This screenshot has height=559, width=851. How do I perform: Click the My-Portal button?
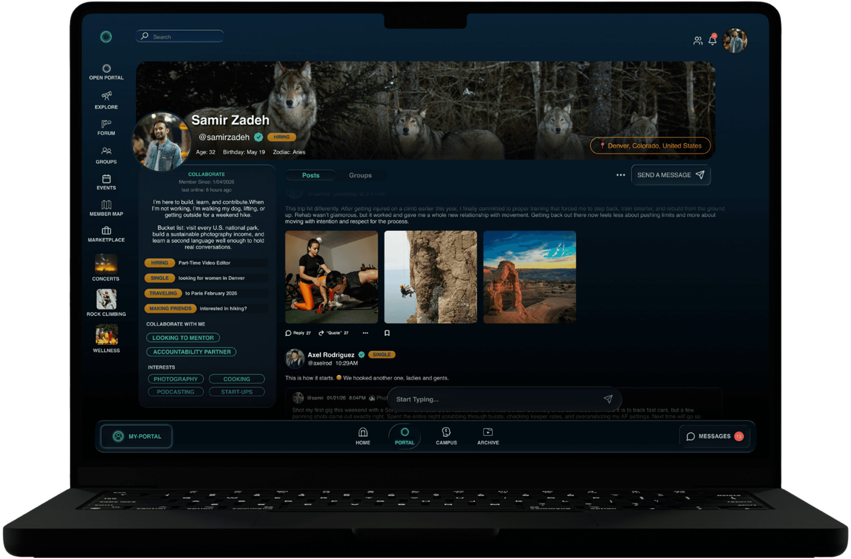pos(137,436)
